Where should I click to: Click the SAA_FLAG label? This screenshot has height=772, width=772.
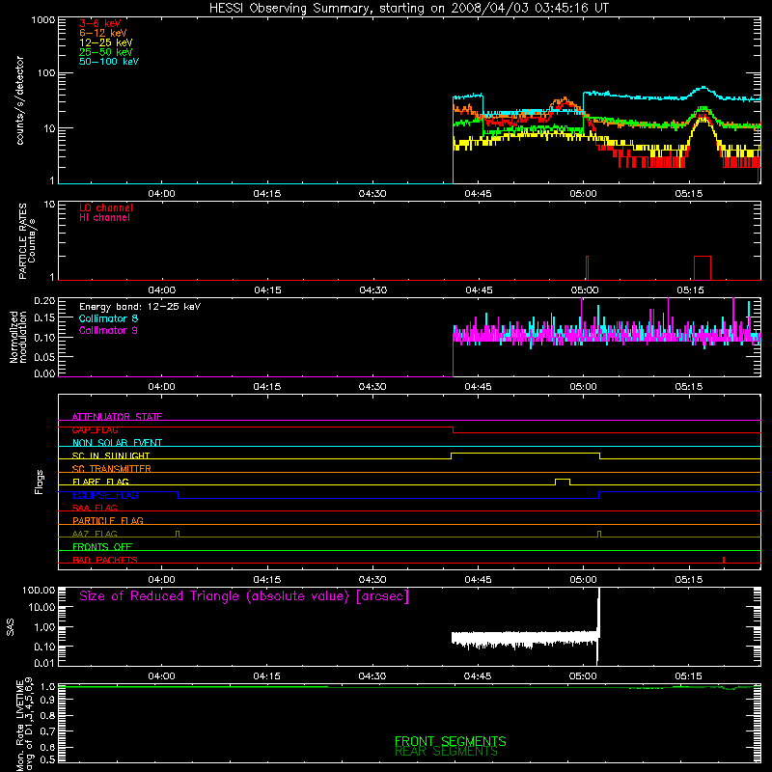[x=95, y=508]
